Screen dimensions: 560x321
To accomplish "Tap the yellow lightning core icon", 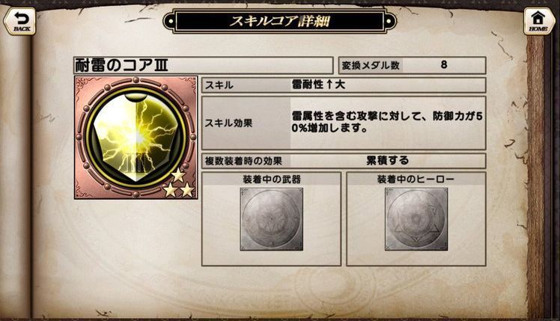I will pos(136,138).
